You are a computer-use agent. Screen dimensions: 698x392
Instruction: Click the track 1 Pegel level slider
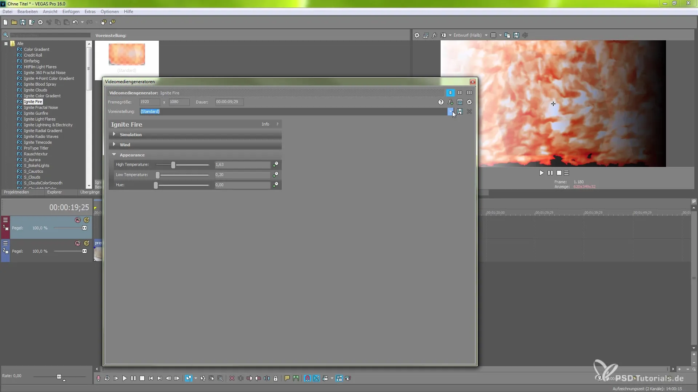tap(84, 228)
